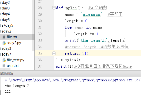Click the comment #定义函数
The height and width of the screenshot is (95, 141).
pos(98,8)
